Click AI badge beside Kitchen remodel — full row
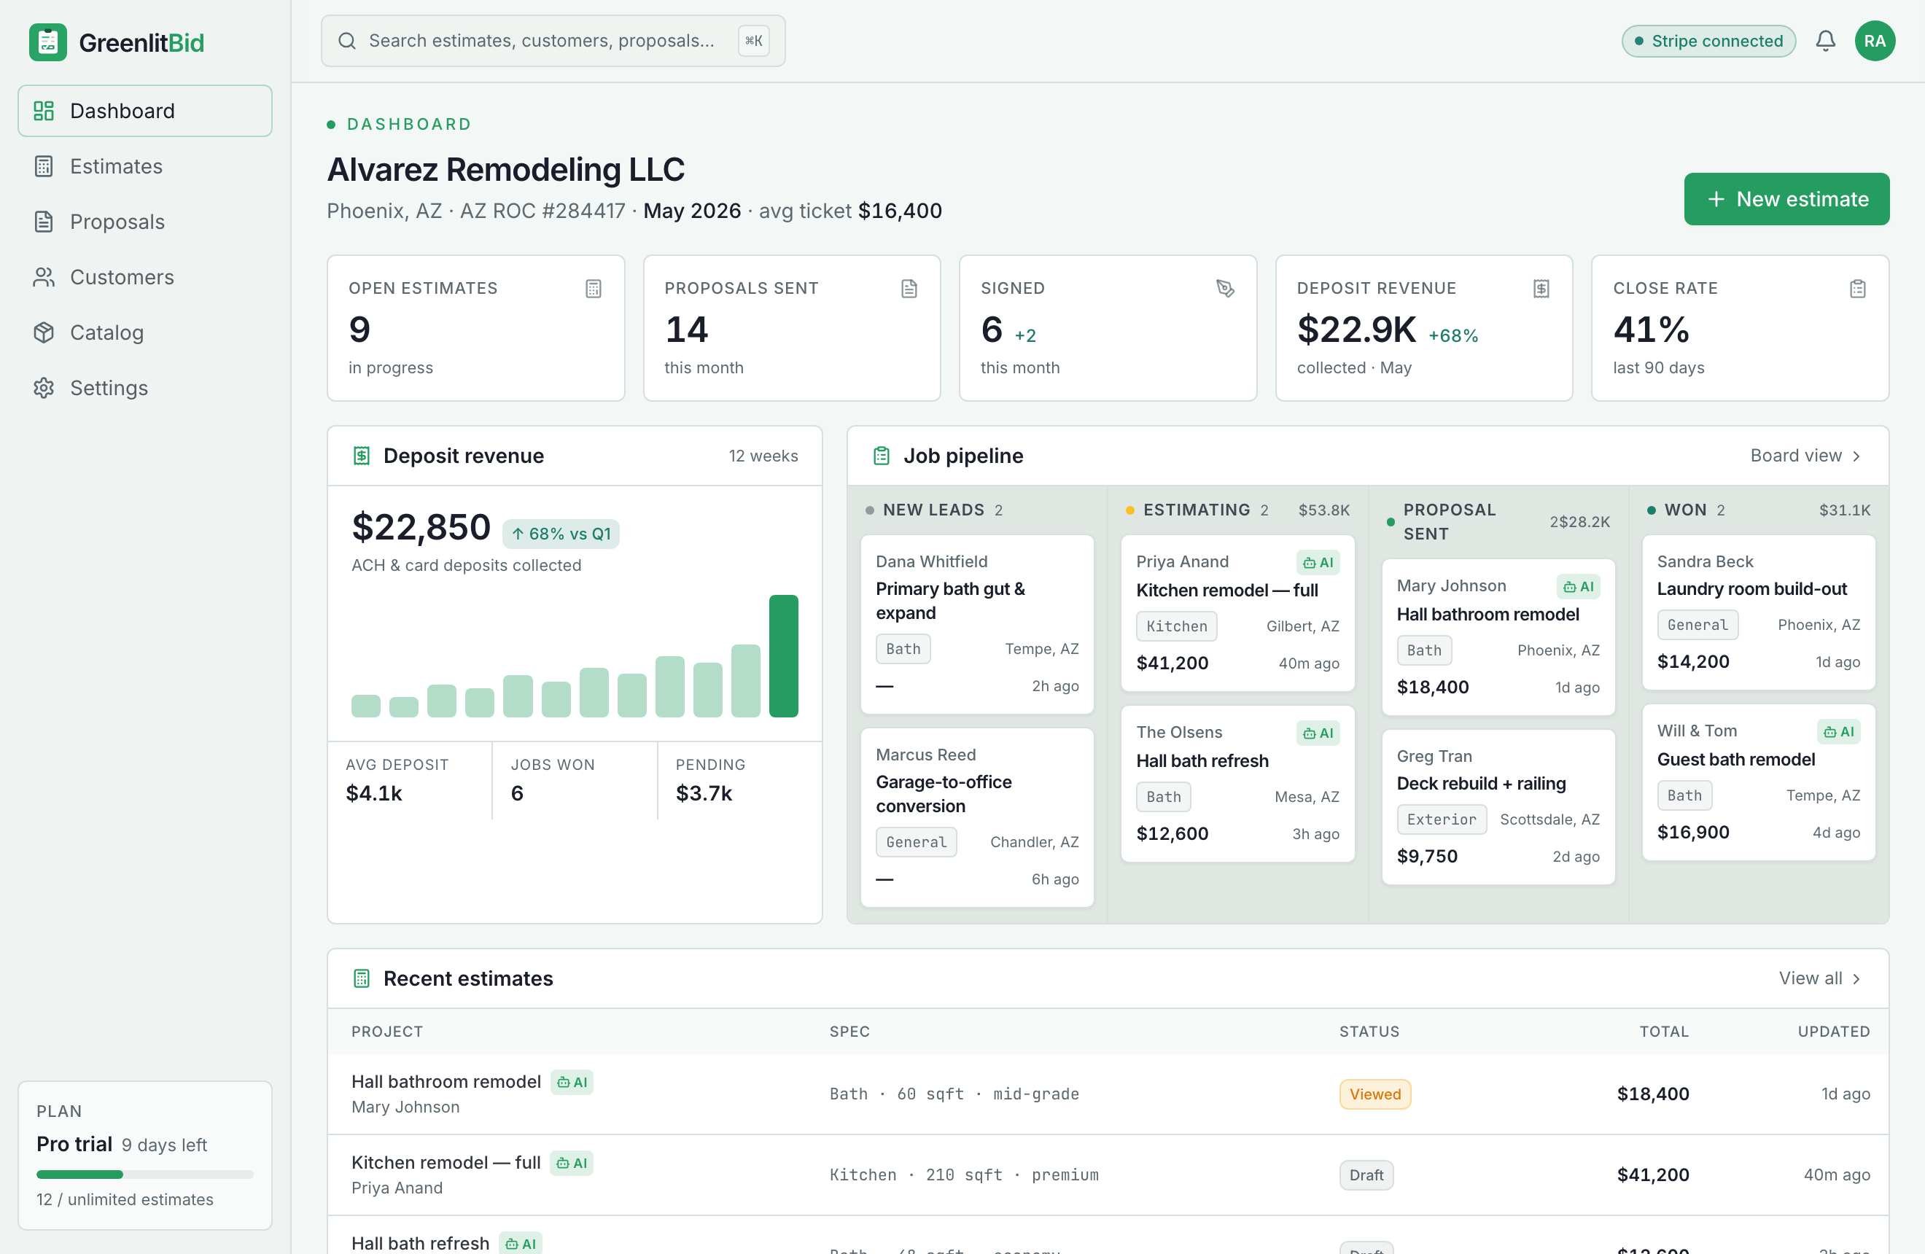This screenshot has height=1254, width=1925. tap(571, 1164)
